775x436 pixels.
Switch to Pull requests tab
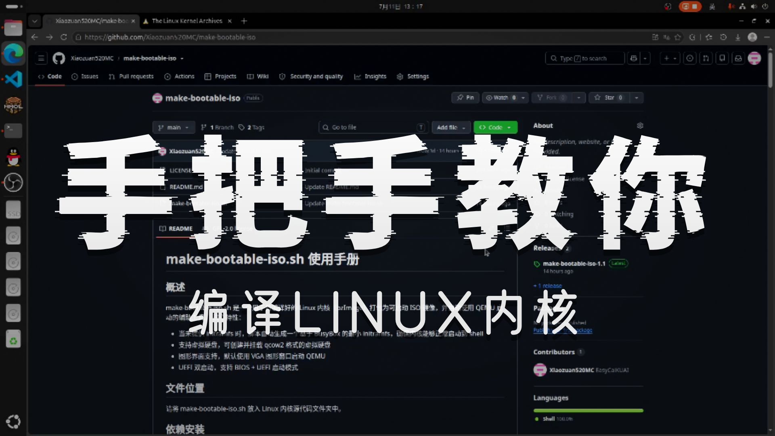coord(131,76)
